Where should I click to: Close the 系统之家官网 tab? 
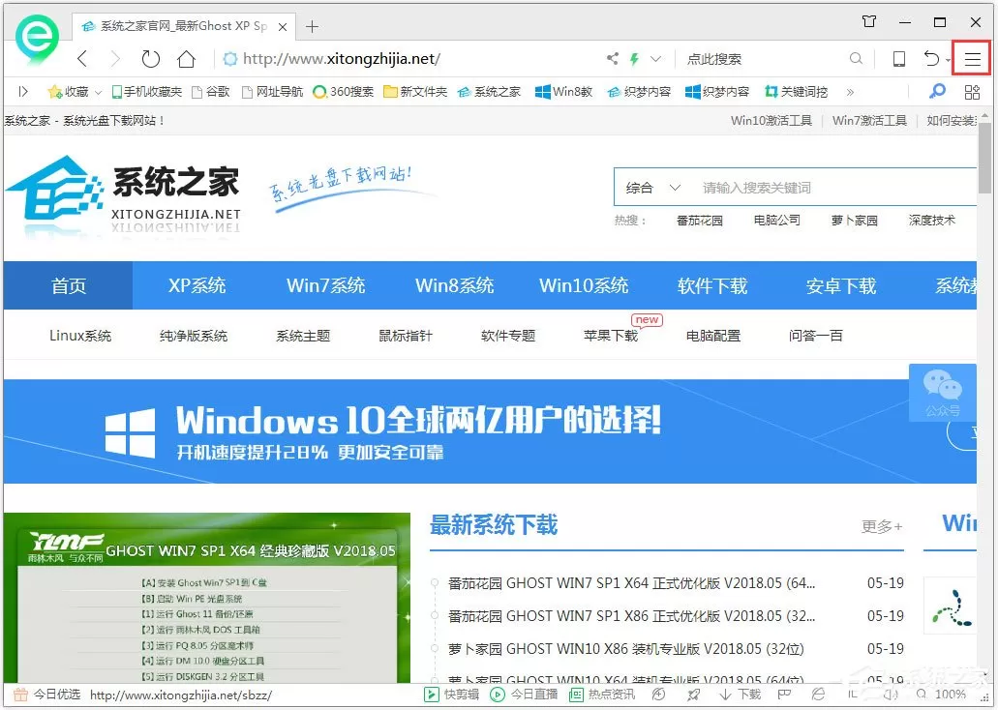tap(283, 27)
